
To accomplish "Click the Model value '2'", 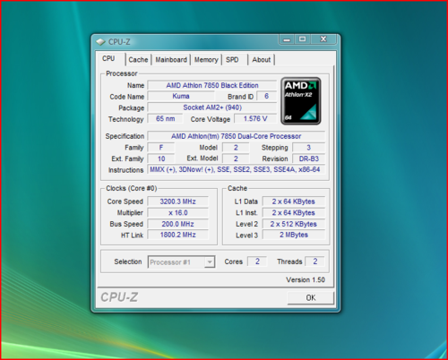I will point(236,148).
